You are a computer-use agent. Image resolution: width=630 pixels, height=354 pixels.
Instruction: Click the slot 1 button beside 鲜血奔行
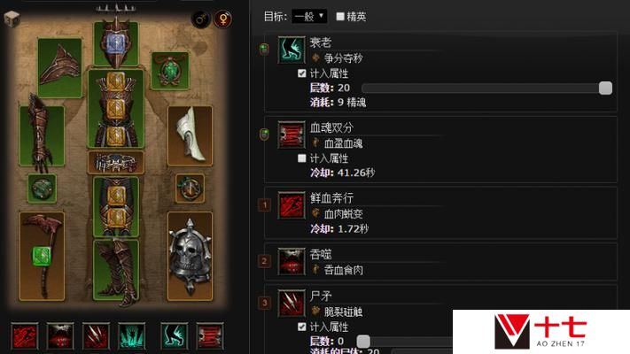pos(264,205)
